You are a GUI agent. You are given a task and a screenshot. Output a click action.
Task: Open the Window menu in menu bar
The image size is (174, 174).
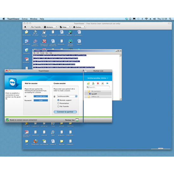coord(34,19)
